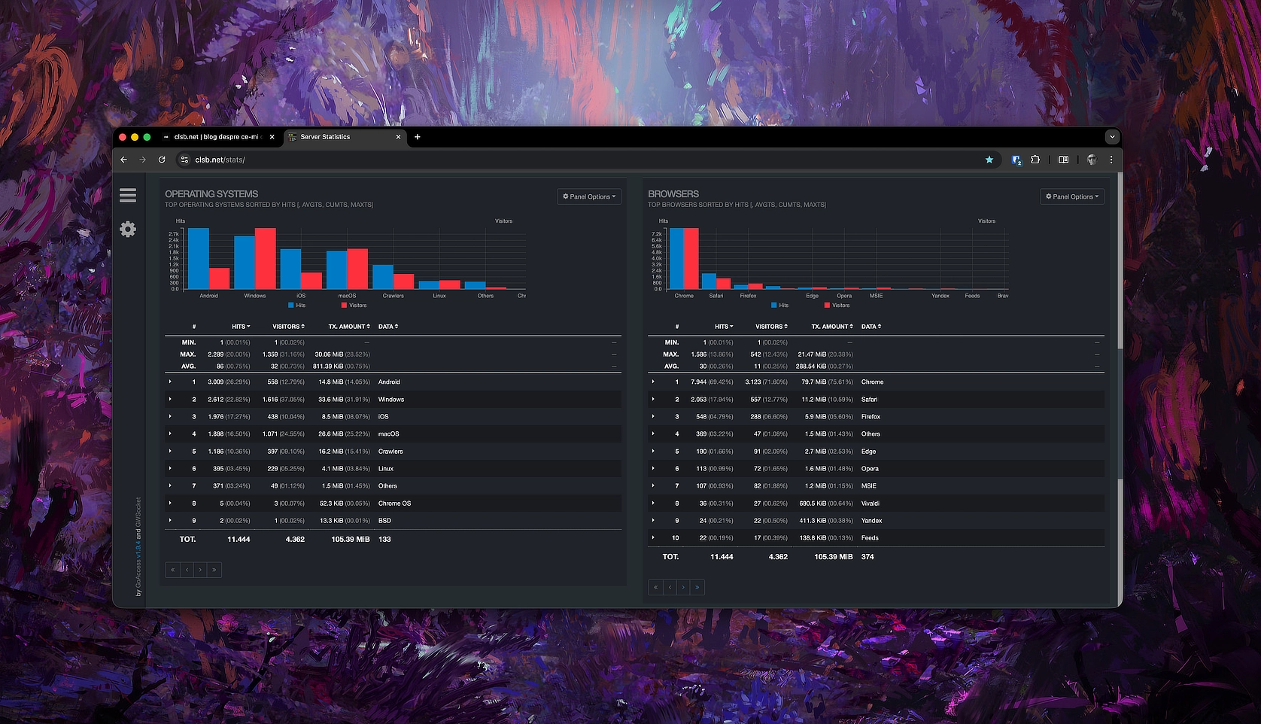Open Chrome's three-dot menu
Viewport: 1261px width, 724px height.
pos(1111,160)
